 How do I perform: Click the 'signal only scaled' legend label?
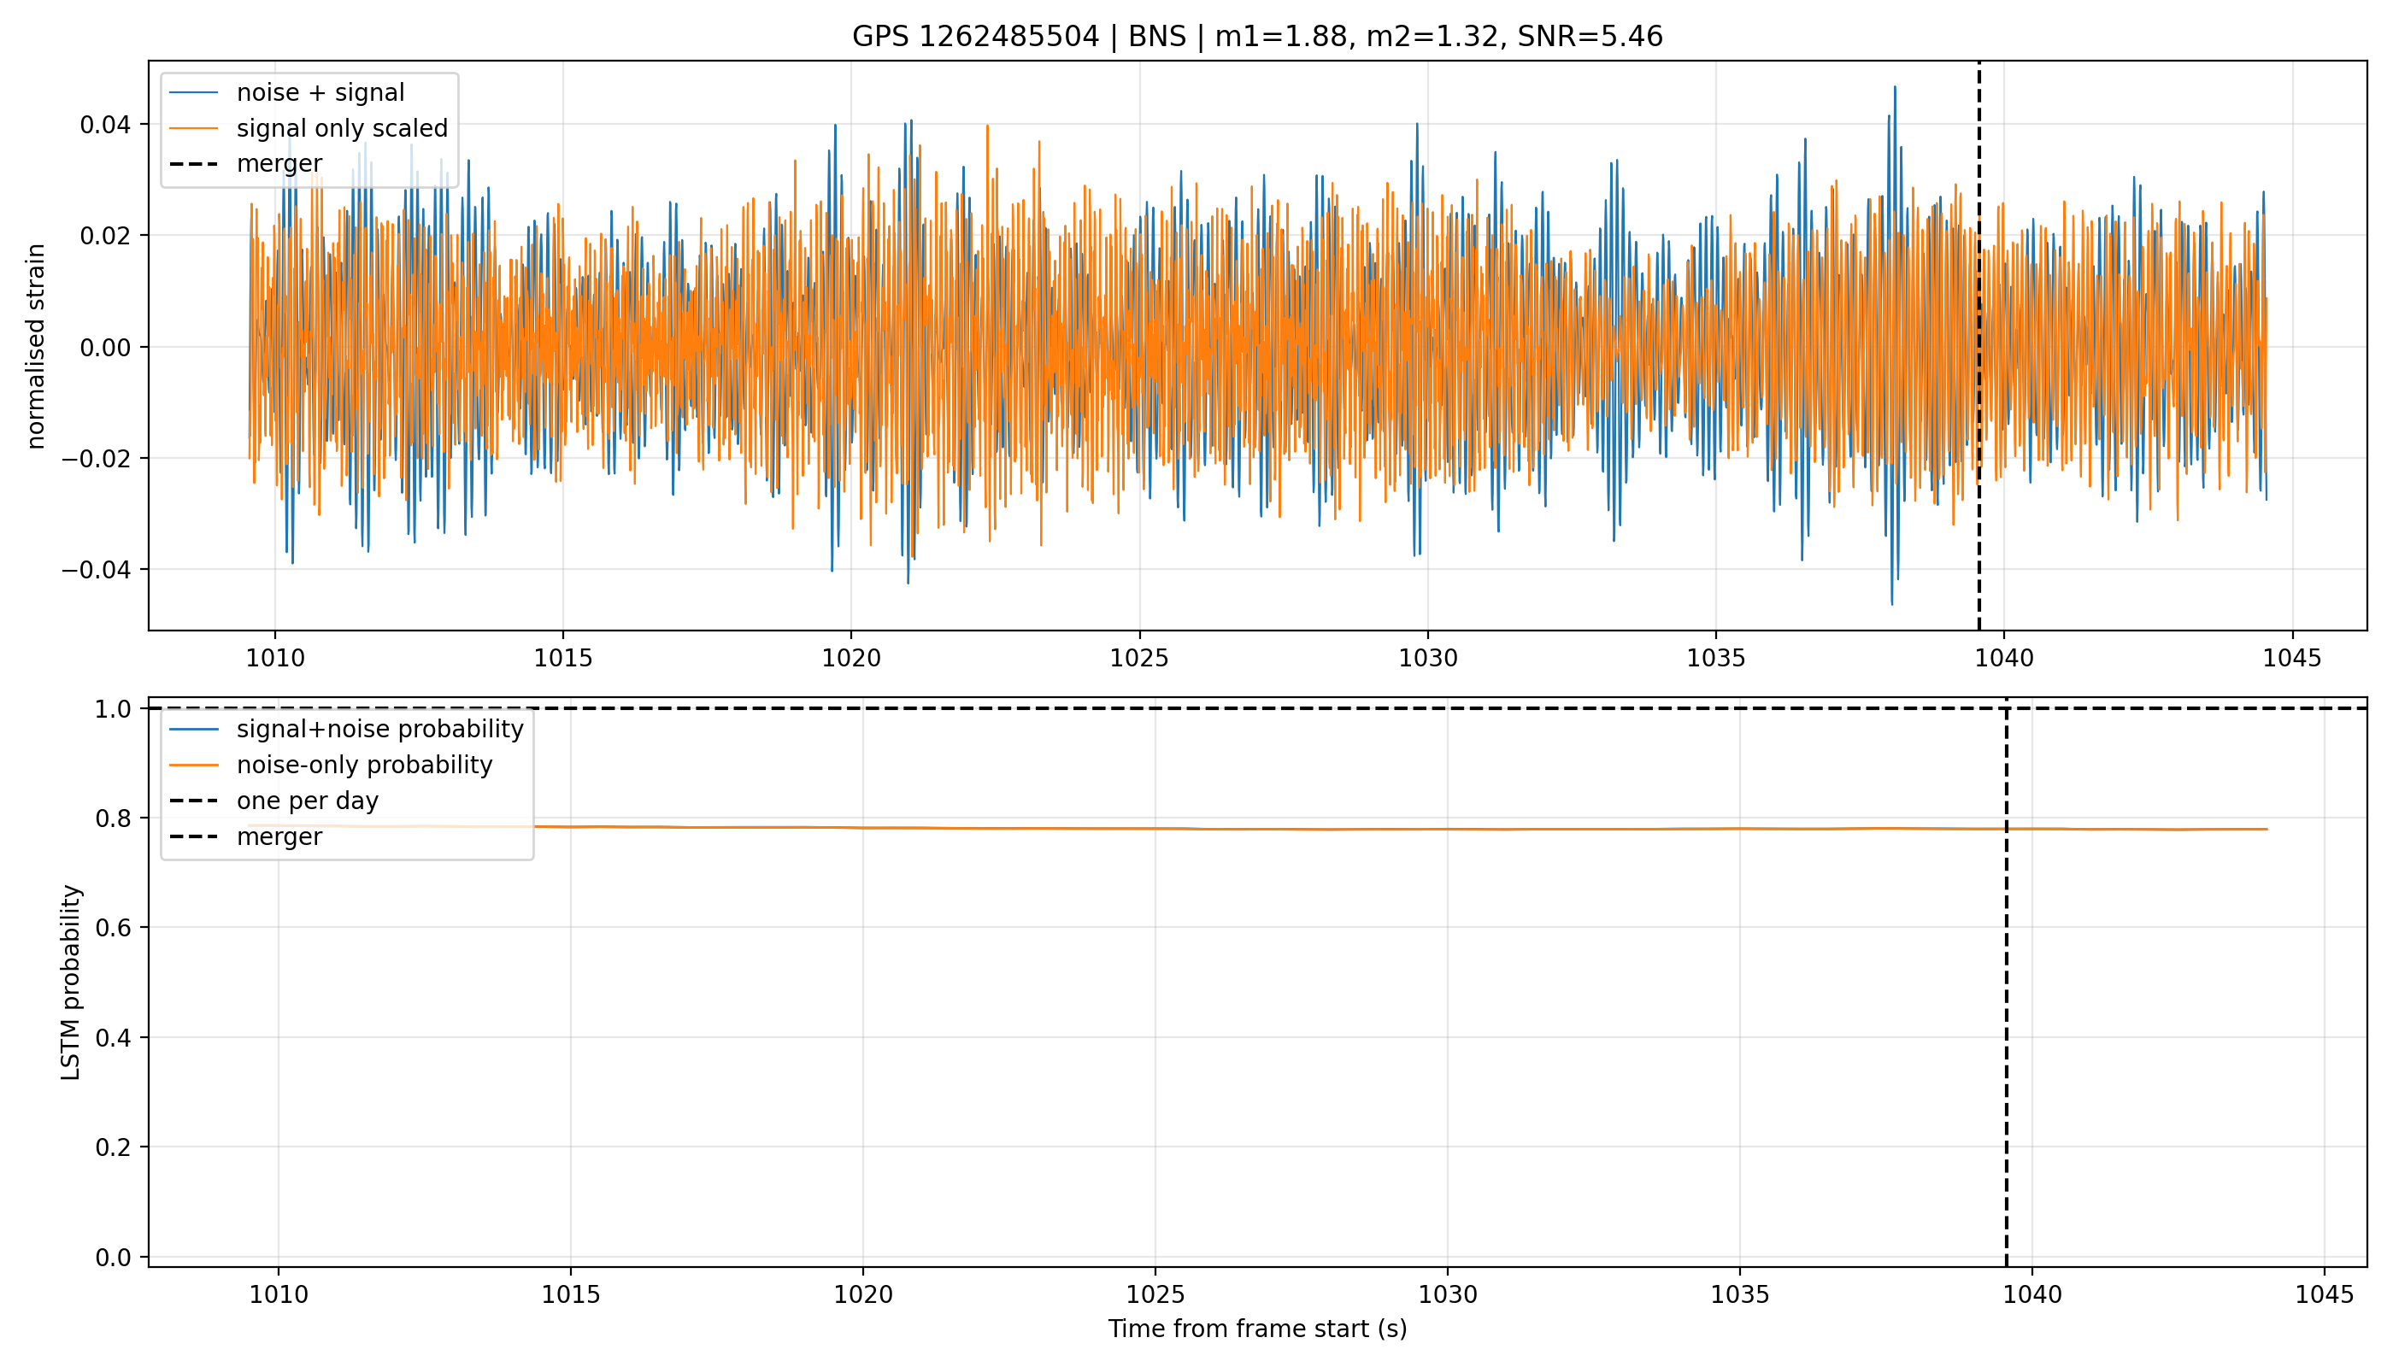[x=342, y=129]
